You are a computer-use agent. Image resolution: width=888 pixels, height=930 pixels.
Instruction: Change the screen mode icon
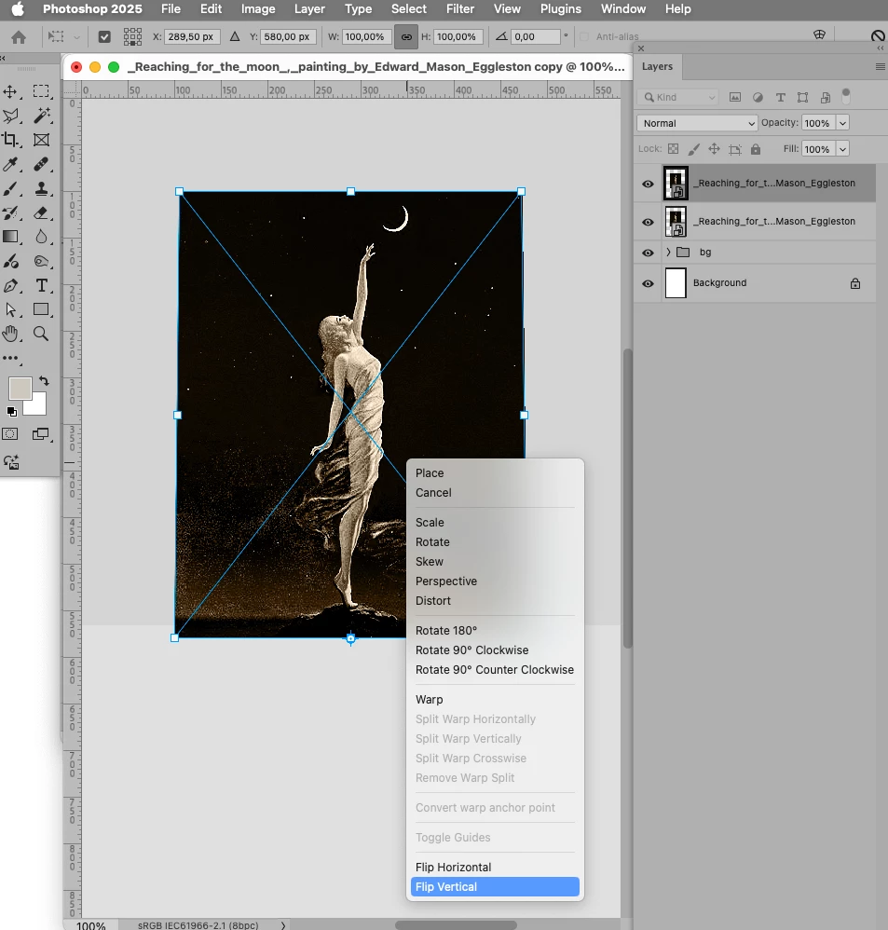coord(41,434)
